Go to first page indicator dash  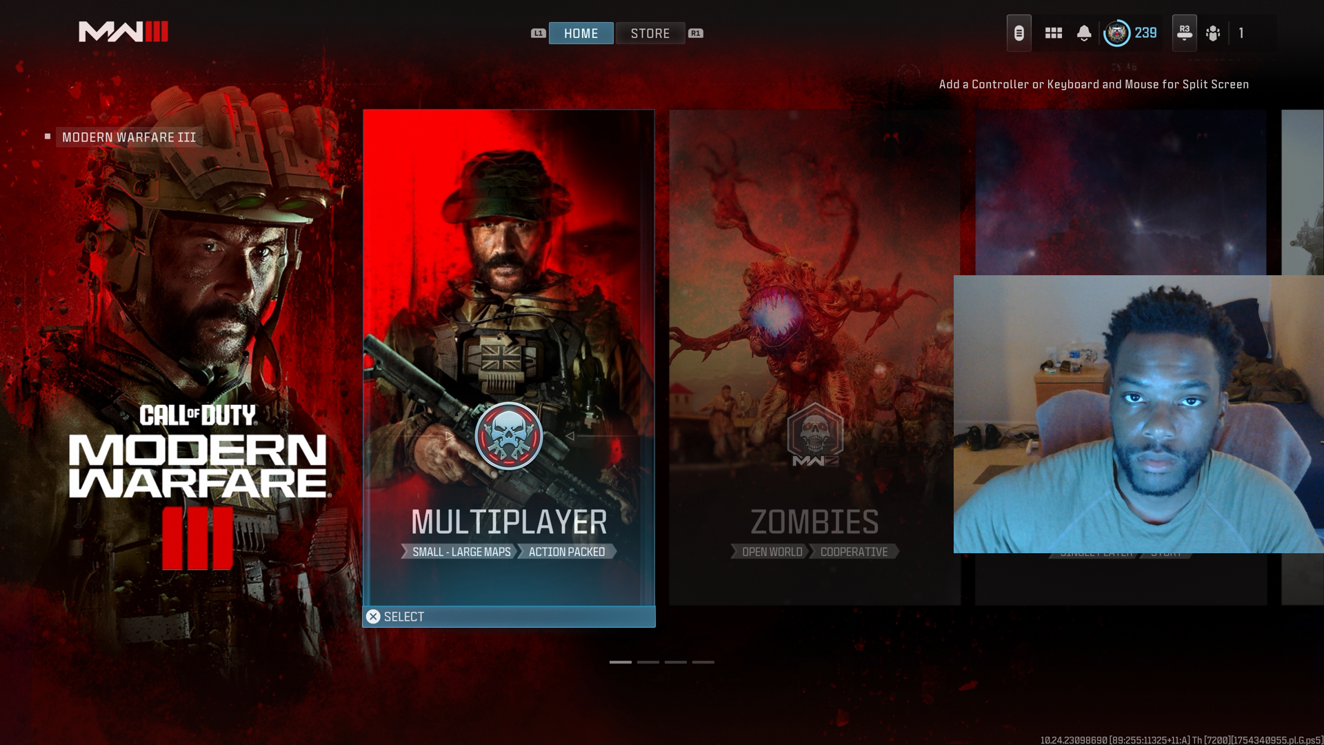pyautogui.click(x=620, y=662)
